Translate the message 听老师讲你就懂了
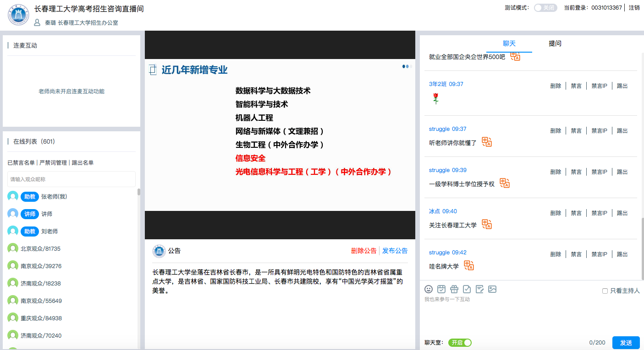The height and width of the screenshot is (350, 644). pyautogui.click(x=487, y=142)
